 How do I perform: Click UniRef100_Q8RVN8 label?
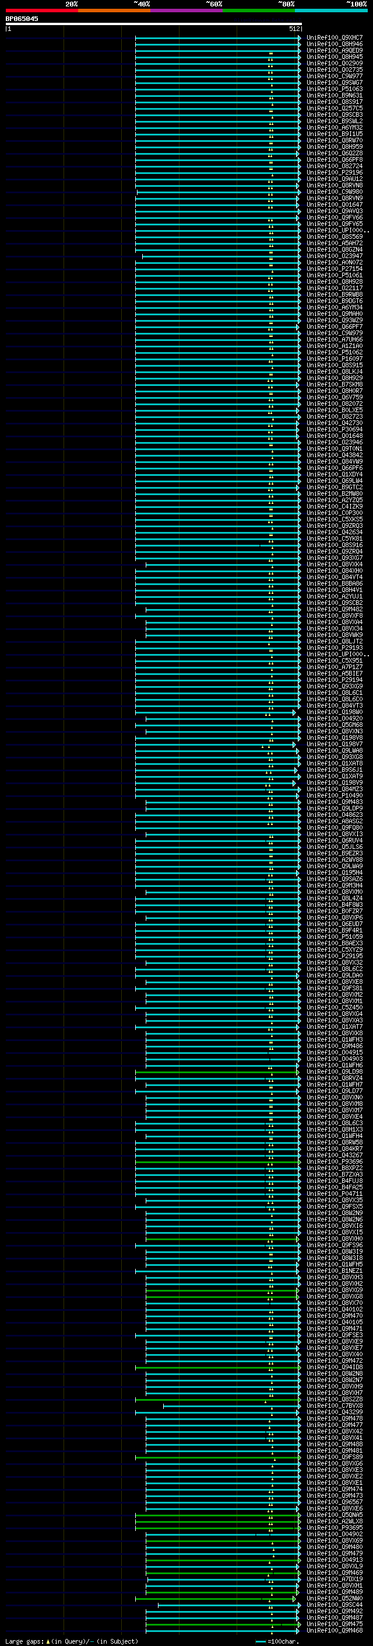pos(335,185)
